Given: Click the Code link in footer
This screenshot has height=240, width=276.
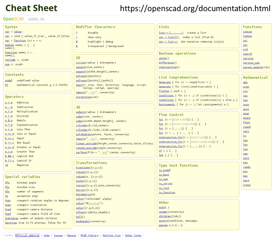Looking at the screenshot, I should pyautogui.click(x=46, y=235).
